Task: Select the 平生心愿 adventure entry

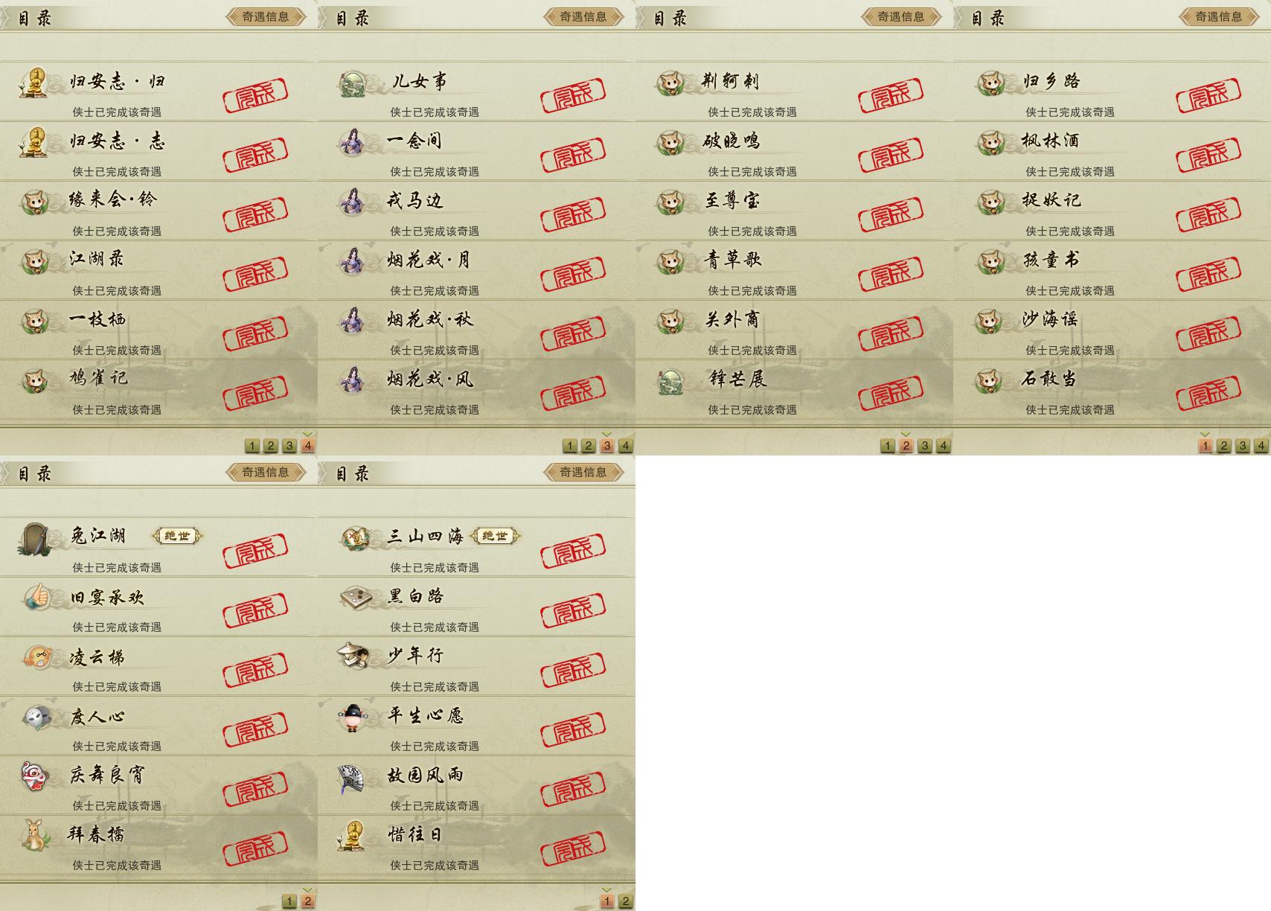Action: (476, 726)
